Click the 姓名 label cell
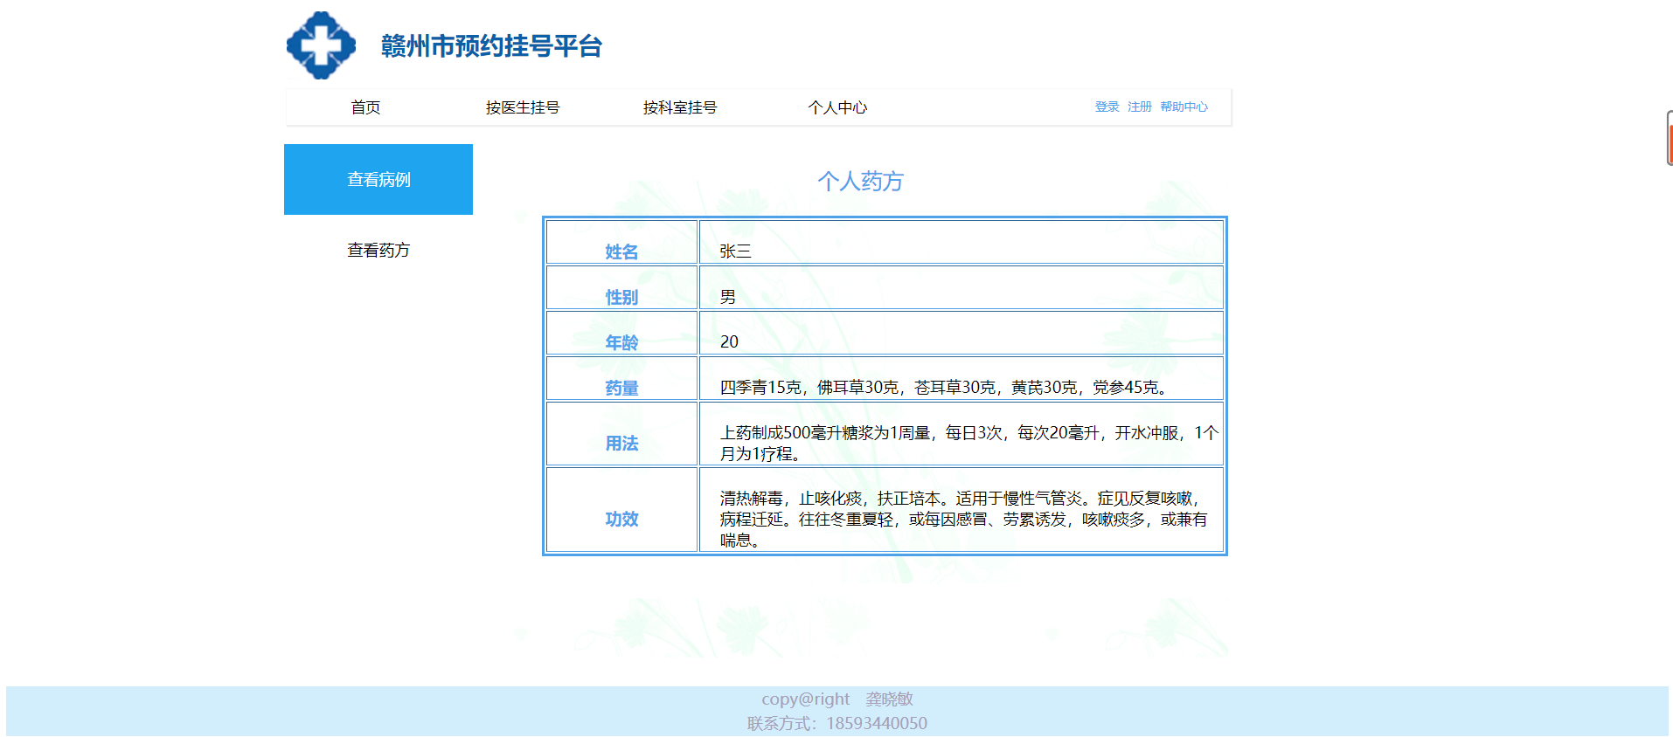This screenshot has width=1673, height=737. (621, 242)
